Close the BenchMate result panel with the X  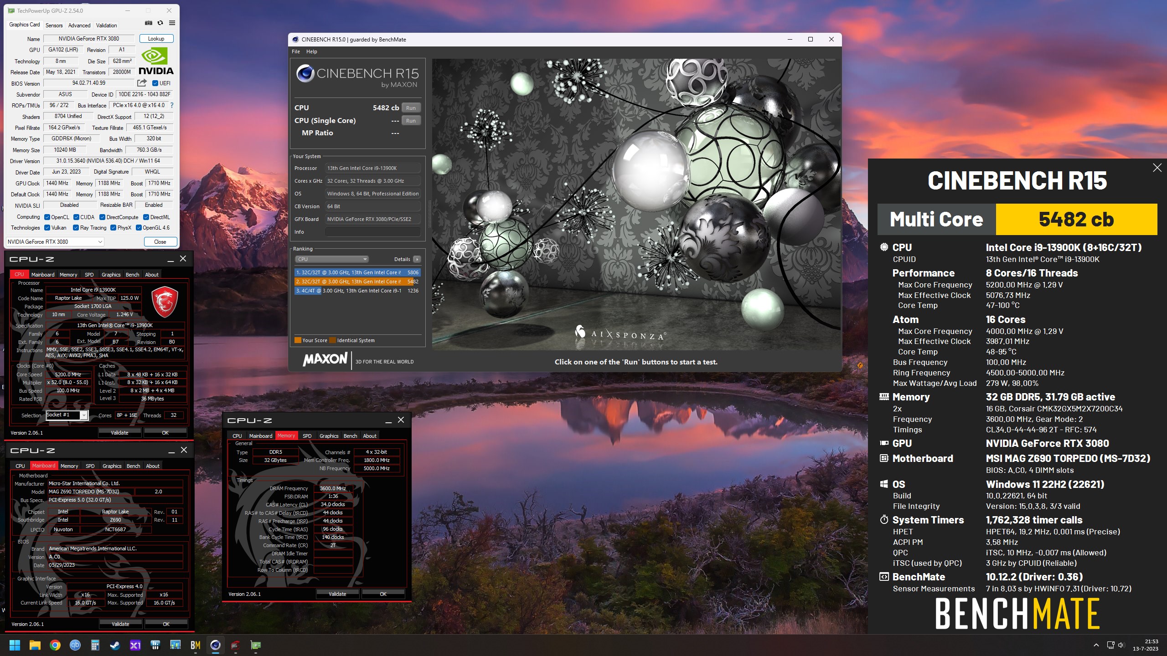pos(1157,168)
